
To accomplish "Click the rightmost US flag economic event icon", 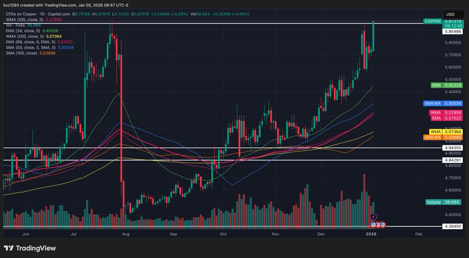I will pos(383,225).
